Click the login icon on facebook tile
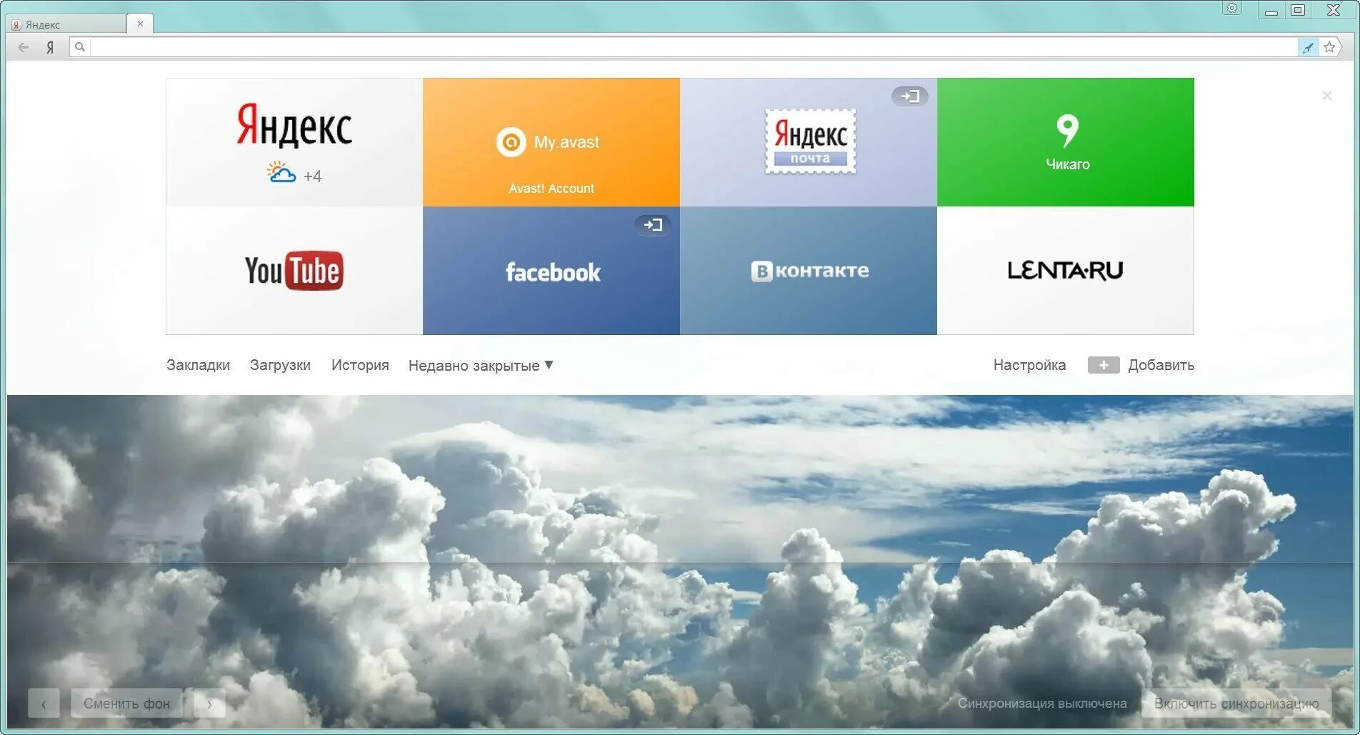Viewport: 1360px width, 735px height. tap(652, 225)
